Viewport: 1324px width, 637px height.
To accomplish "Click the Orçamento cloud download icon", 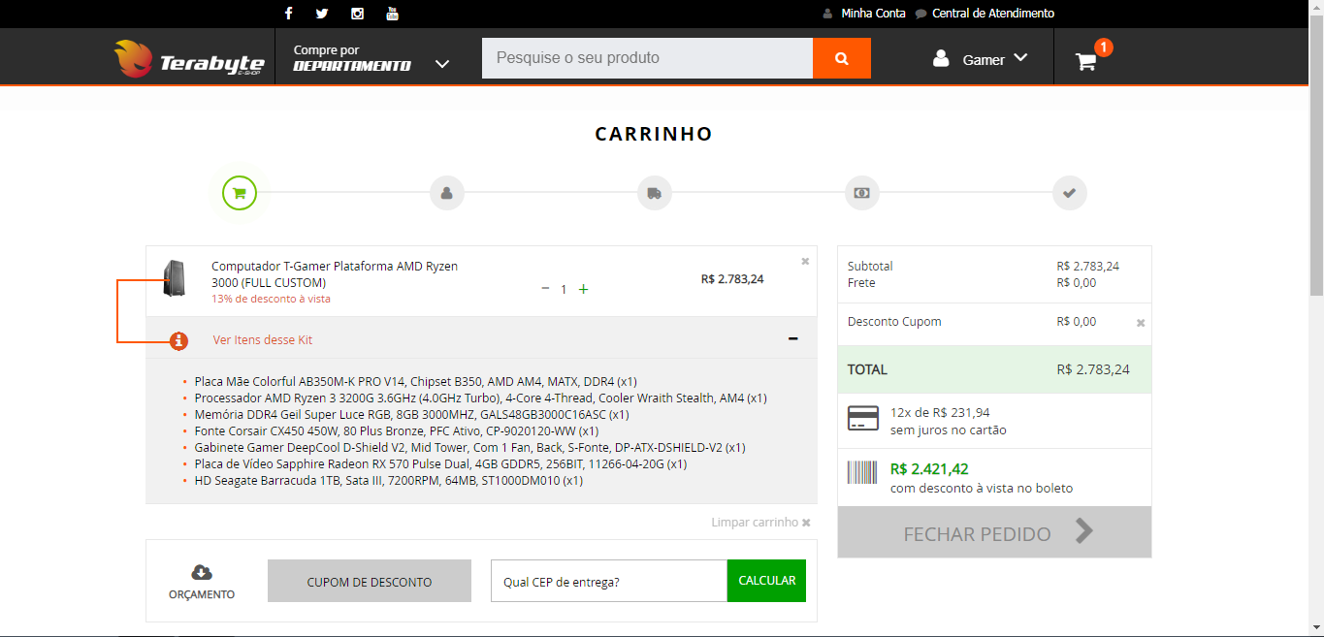I will point(202,572).
